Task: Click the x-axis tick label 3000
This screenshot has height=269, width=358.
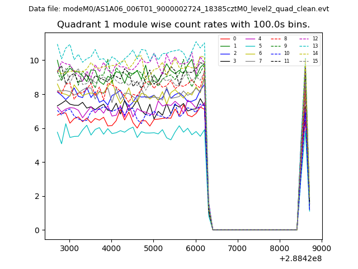Action: coord(69,248)
